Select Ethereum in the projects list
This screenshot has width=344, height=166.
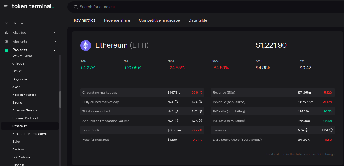30,126
